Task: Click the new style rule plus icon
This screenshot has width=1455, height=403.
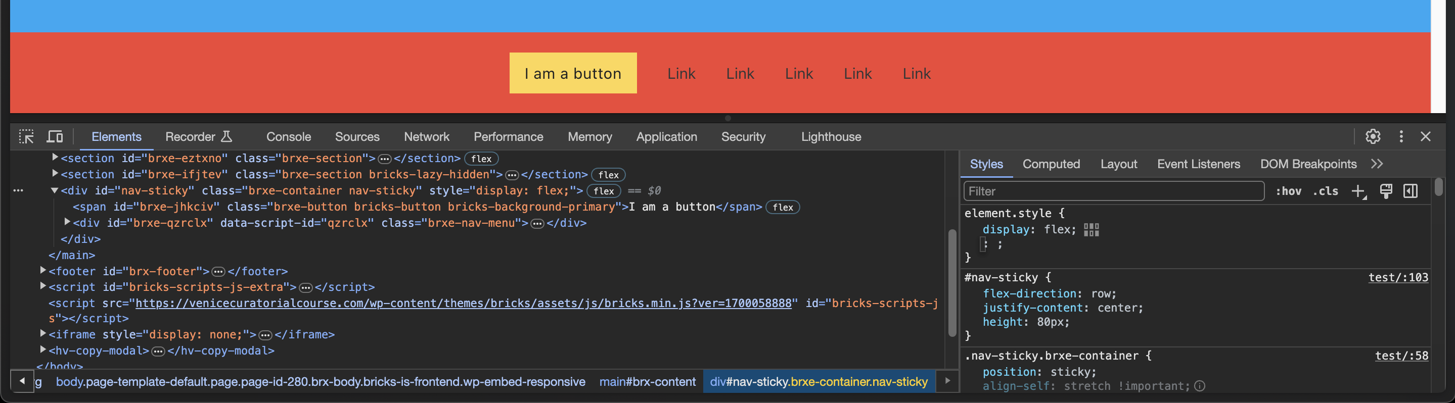Action: click(x=1358, y=191)
